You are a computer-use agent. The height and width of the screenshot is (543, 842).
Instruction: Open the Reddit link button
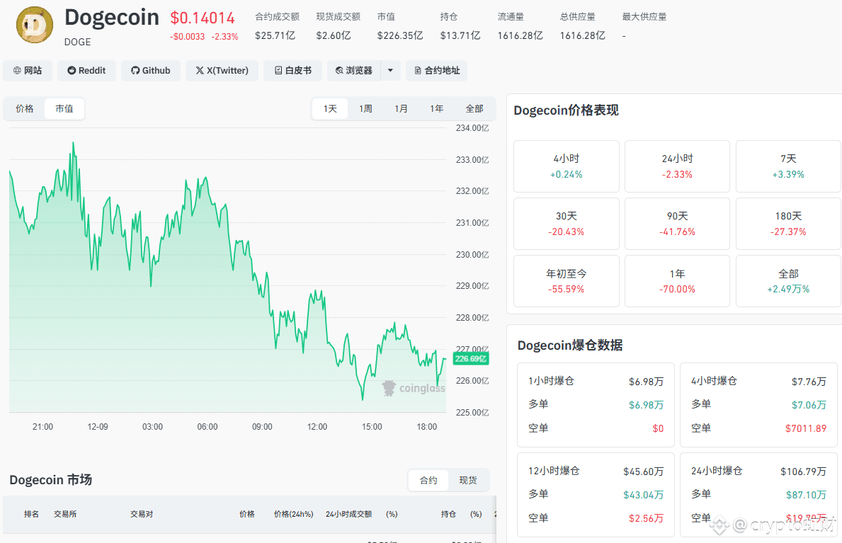(86, 70)
